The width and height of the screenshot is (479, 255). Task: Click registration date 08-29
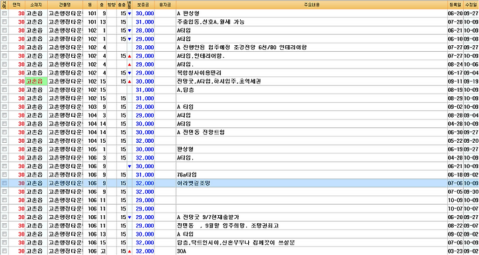click(x=455, y=98)
